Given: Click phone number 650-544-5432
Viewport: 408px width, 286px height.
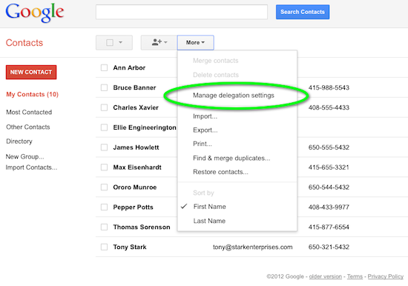Looking at the screenshot, I should (x=329, y=187).
